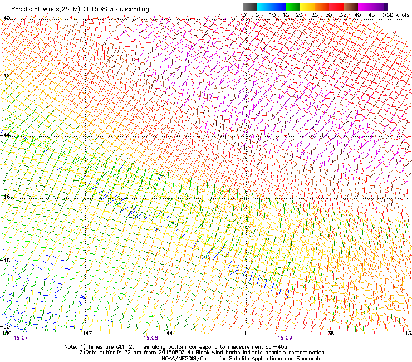Click the -141 longitude label
The height and width of the screenshot is (362, 412).
[246, 334]
